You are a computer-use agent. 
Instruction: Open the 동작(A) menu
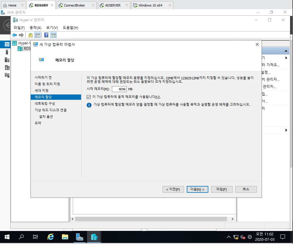click(x=35, y=28)
